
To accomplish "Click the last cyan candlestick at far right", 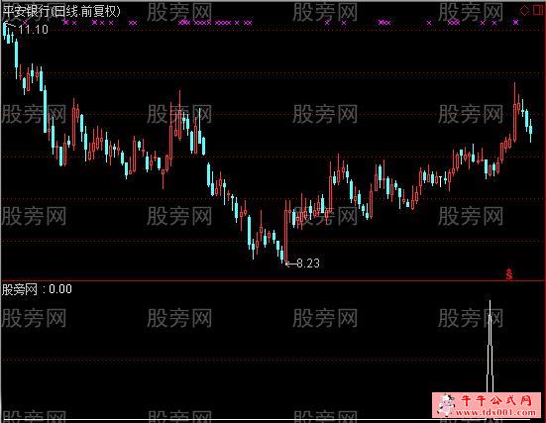I will coord(531,130).
